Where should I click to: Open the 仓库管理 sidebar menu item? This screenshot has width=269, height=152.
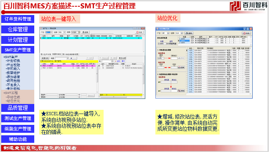(x=18, y=29)
